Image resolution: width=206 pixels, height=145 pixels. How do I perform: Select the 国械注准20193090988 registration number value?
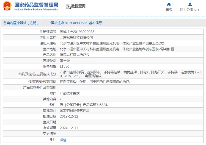click(77, 32)
